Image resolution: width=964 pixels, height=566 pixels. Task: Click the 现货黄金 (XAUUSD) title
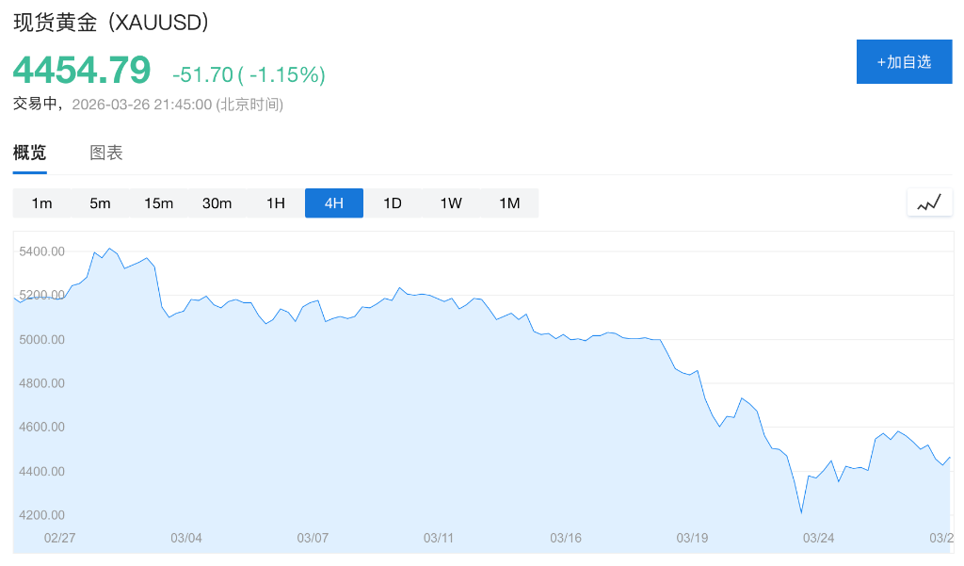click(106, 21)
